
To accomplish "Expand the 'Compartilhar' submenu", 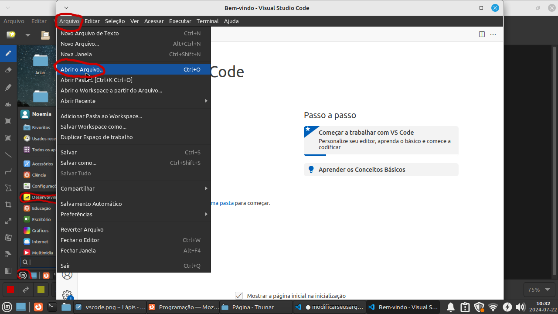I will (133, 188).
